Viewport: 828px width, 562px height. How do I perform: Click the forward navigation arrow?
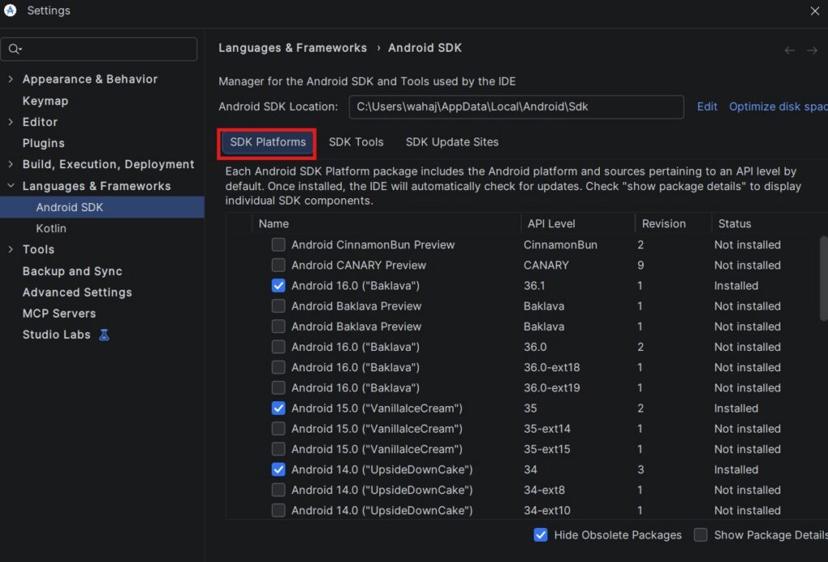click(813, 50)
